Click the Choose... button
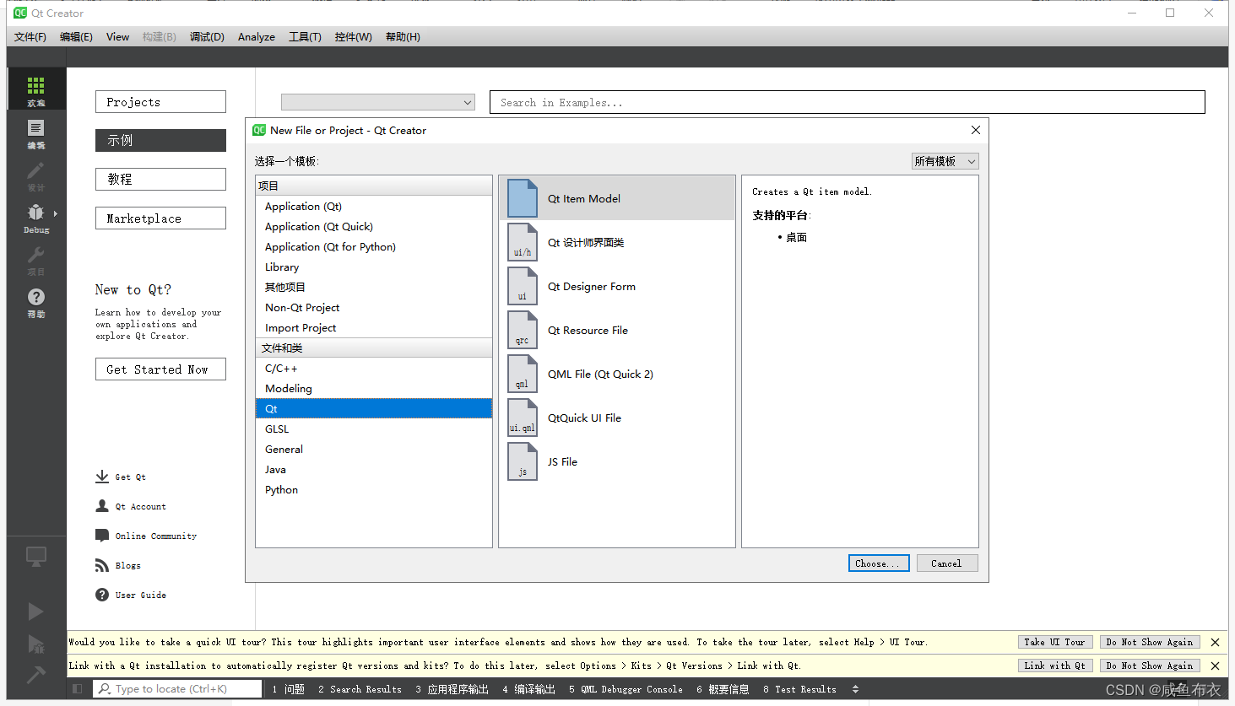Viewport: 1235px width, 706px height. coord(879,563)
